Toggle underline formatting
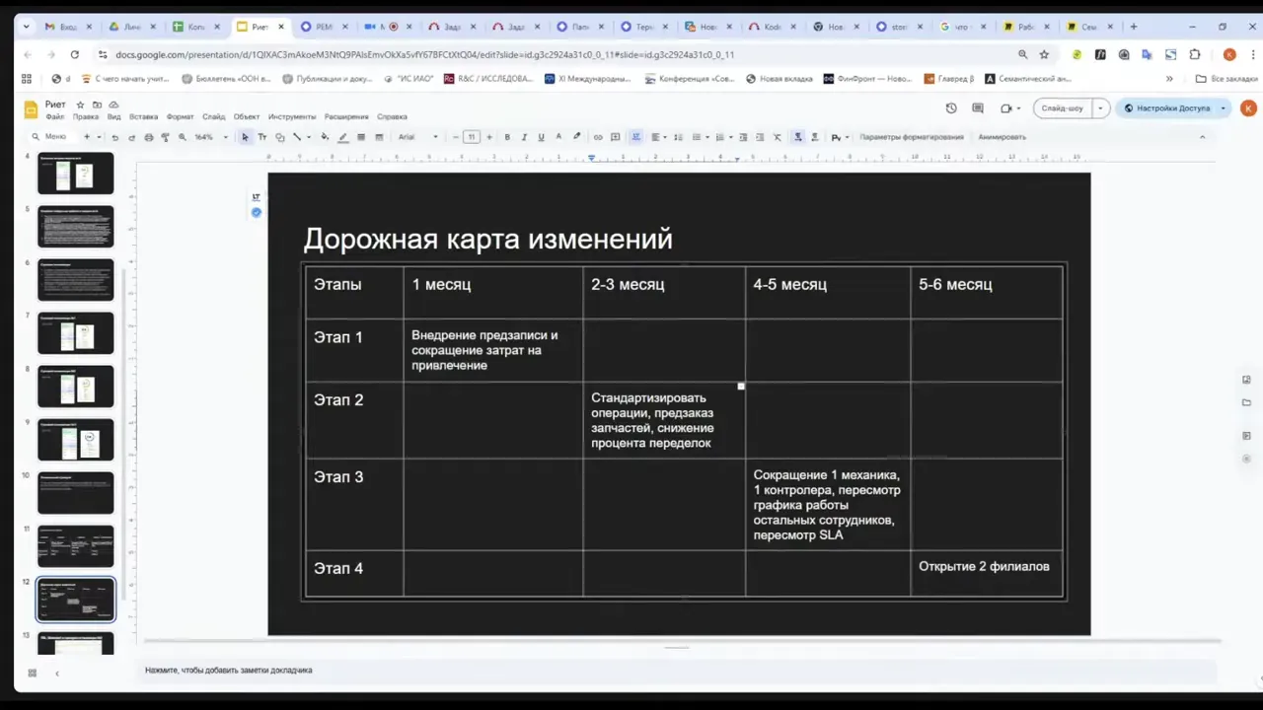This screenshot has height=710, width=1263. coord(541,137)
